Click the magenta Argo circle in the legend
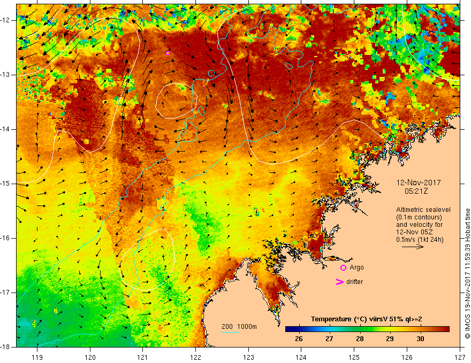Image resolution: width=471 pixels, height=363 pixels. coord(343,268)
